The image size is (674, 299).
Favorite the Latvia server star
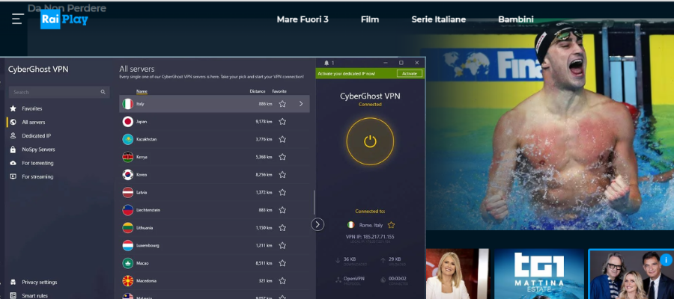pos(282,193)
